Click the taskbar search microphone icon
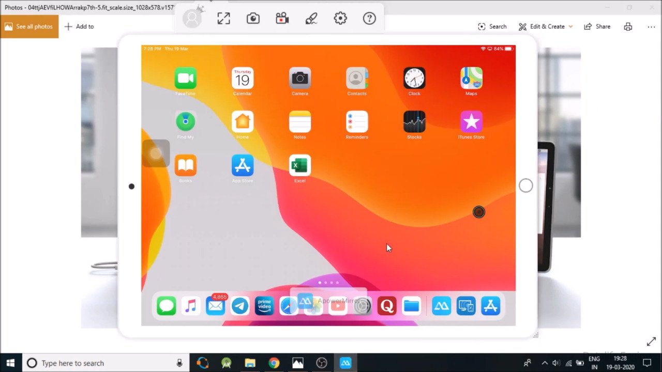 click(x=179, y=363)
